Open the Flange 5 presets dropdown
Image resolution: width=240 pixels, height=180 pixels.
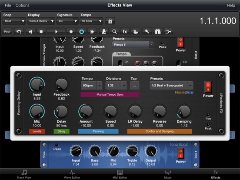pyautogui.click(x=133, y=45)
